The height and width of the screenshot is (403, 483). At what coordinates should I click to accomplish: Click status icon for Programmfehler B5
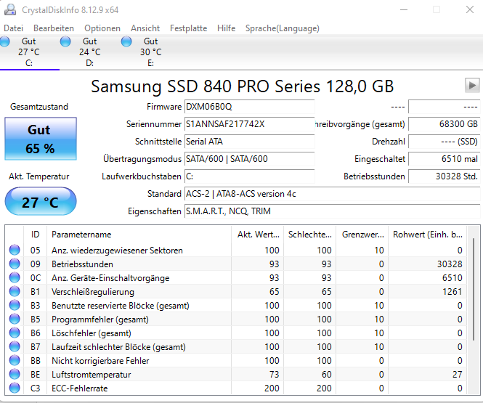click(15, 319)
